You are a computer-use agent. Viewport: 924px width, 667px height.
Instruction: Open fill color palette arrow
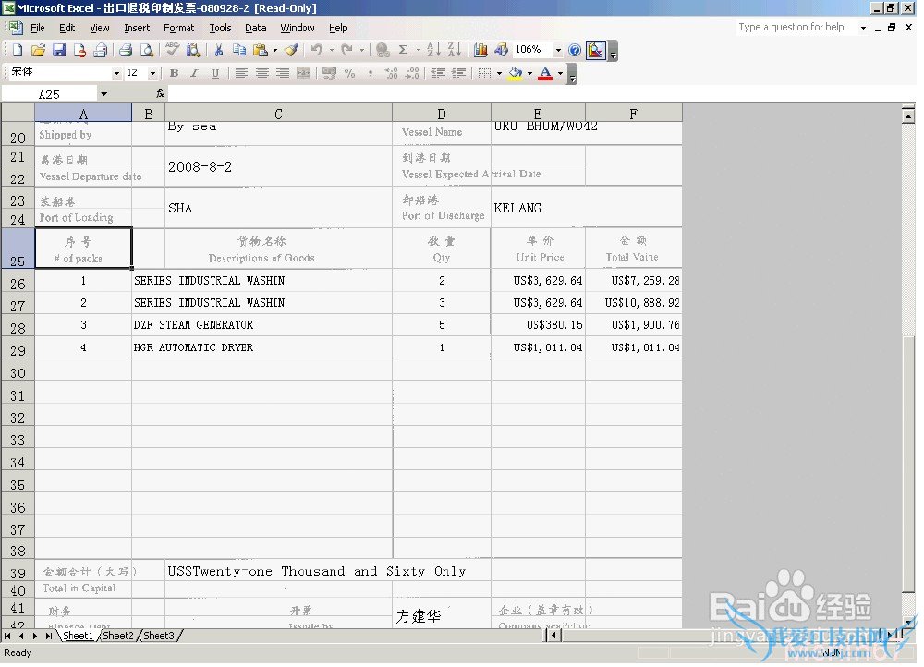click(x=529, y=73)
